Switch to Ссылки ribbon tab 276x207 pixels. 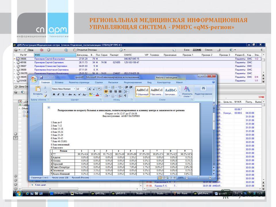click(x=99, y=83)
